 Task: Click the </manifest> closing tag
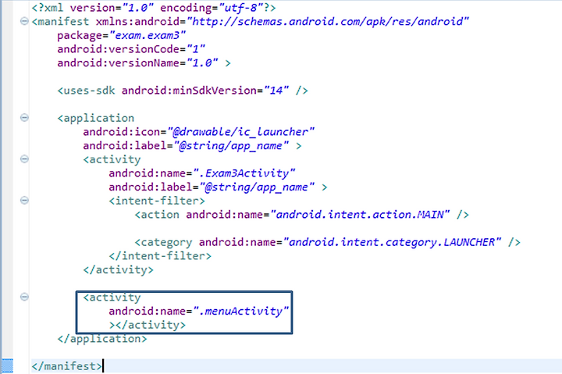[x=66, y=366]
